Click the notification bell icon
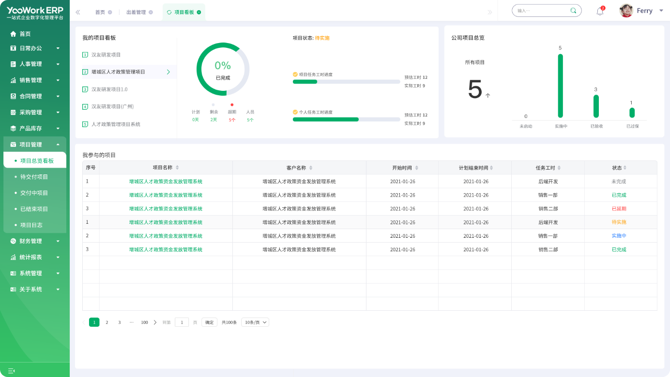 point(600,11)
